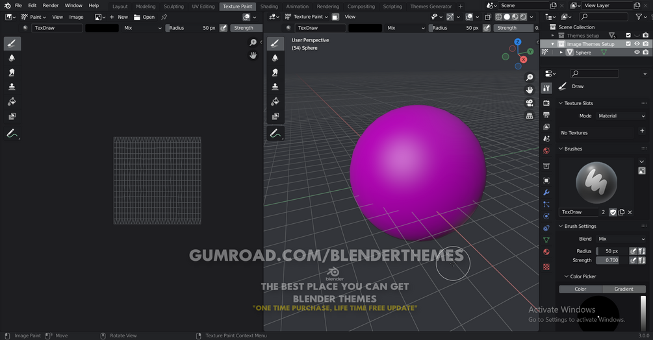Toggle strength pressure sensitivity in Brush Settings

point(633,260)
